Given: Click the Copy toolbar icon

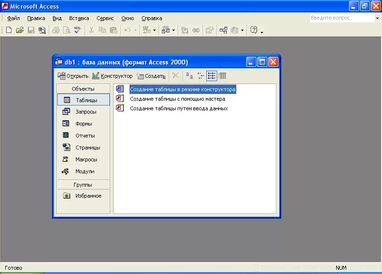Looking at the screenshot, I should tap(102, 30).
